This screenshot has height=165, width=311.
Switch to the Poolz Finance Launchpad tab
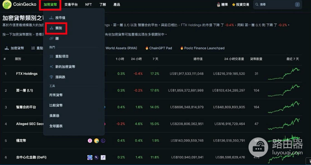202,48
